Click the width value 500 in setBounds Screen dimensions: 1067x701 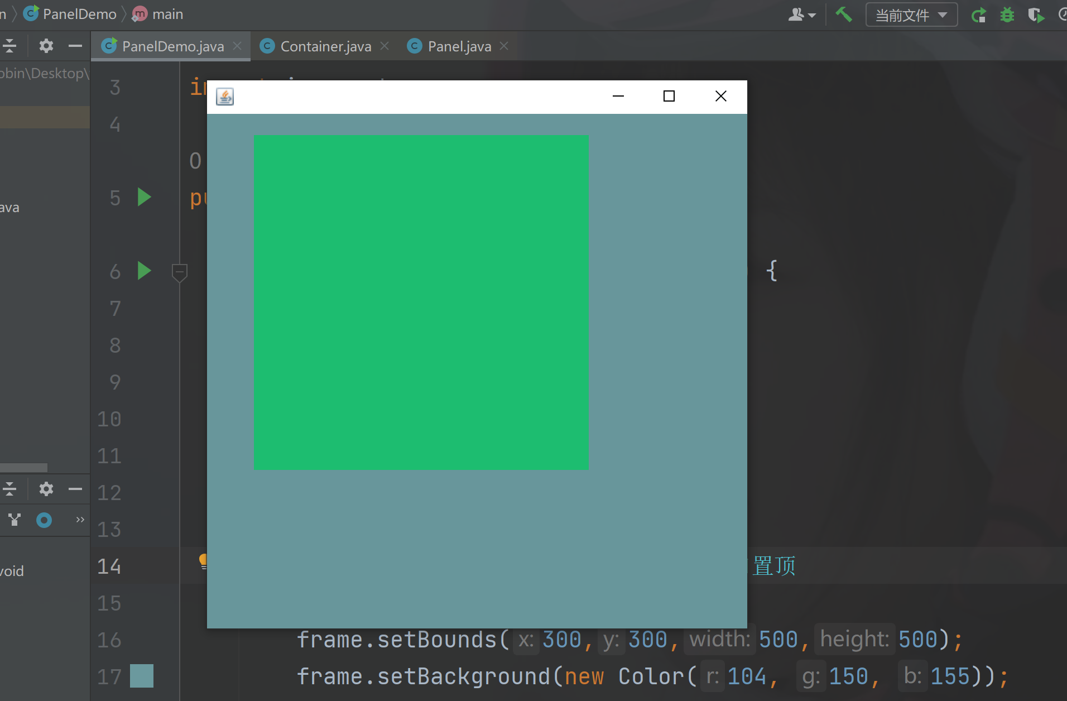point(778,640)
